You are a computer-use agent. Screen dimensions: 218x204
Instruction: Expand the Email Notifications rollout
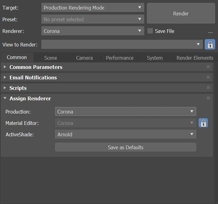33,78
